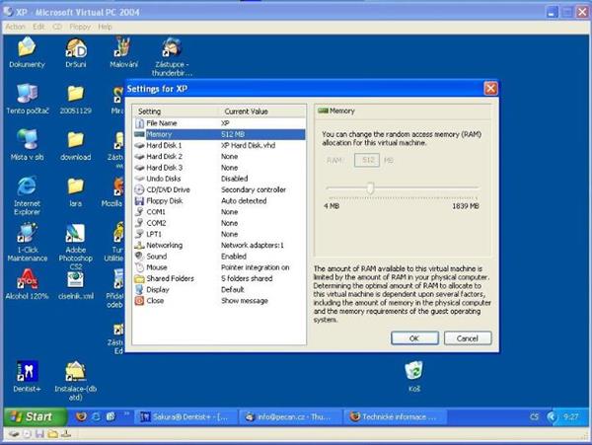Open the Edit menu in Virtual PC
Image resolution: width=592 pixels, height=445 pixels.
pyautogui.click(x=38, y=27)
